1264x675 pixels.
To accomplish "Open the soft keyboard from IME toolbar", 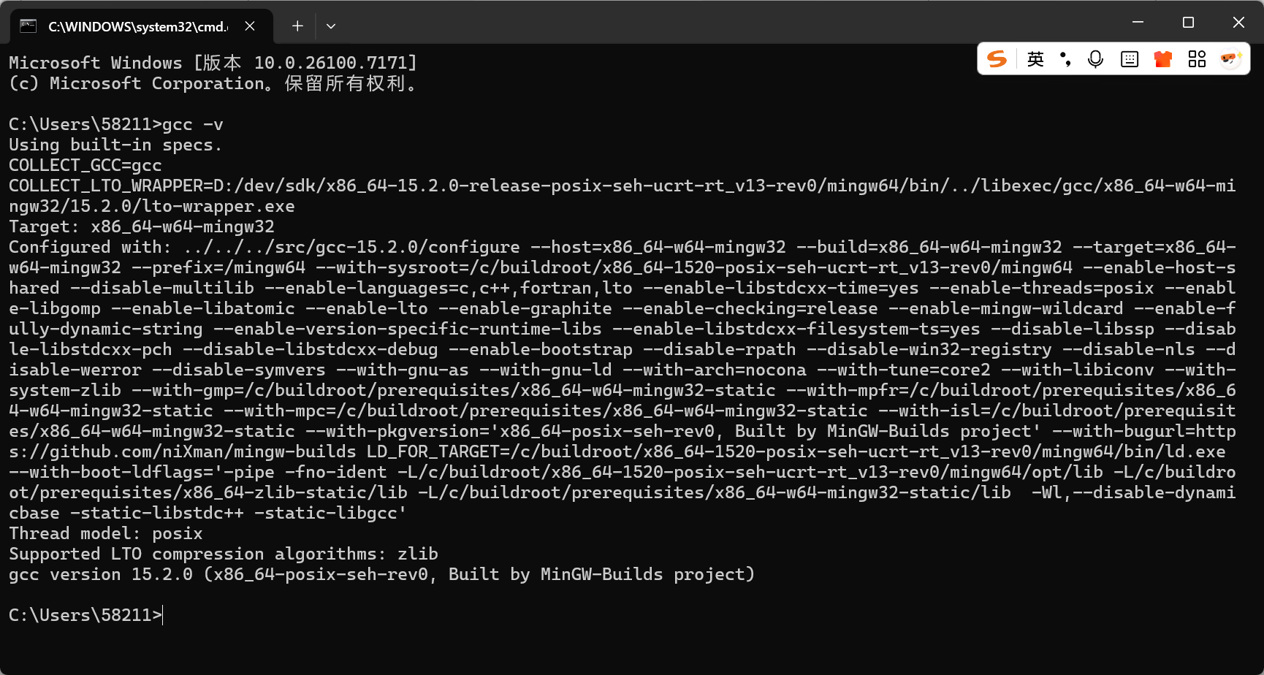I will [x=1130, y=59].
